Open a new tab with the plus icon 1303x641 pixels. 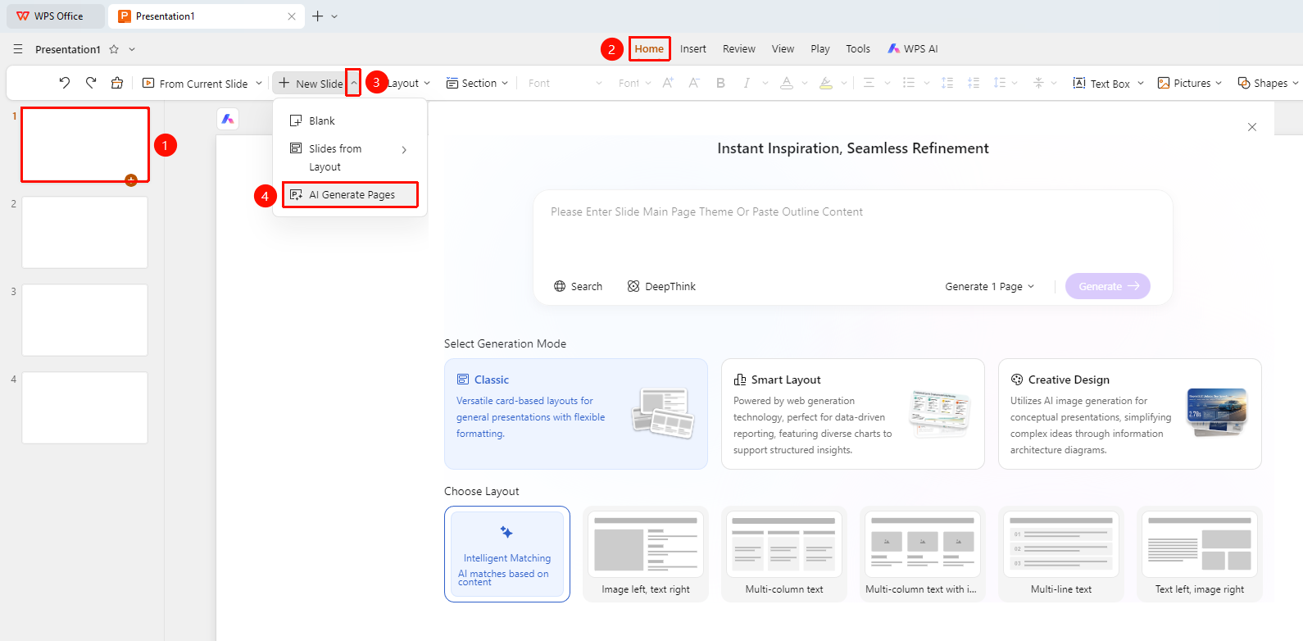pyautogui.click(x=318, y=16)
